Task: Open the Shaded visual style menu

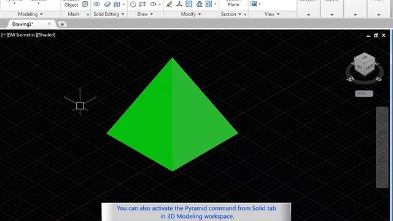Action: tap(47, 35)
